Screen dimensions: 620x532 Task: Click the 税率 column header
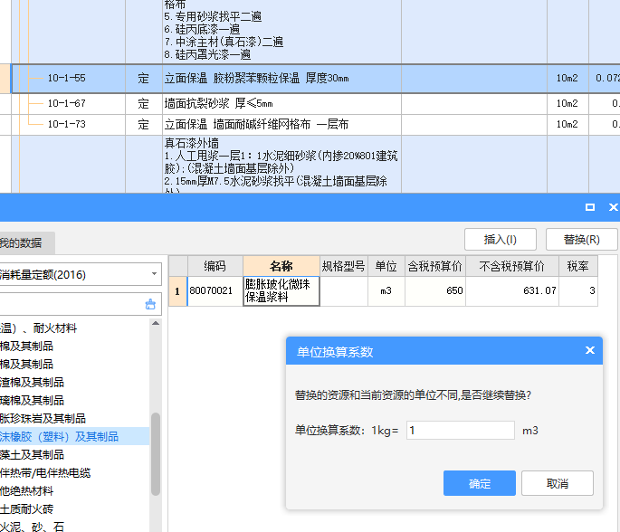point(578,266)
